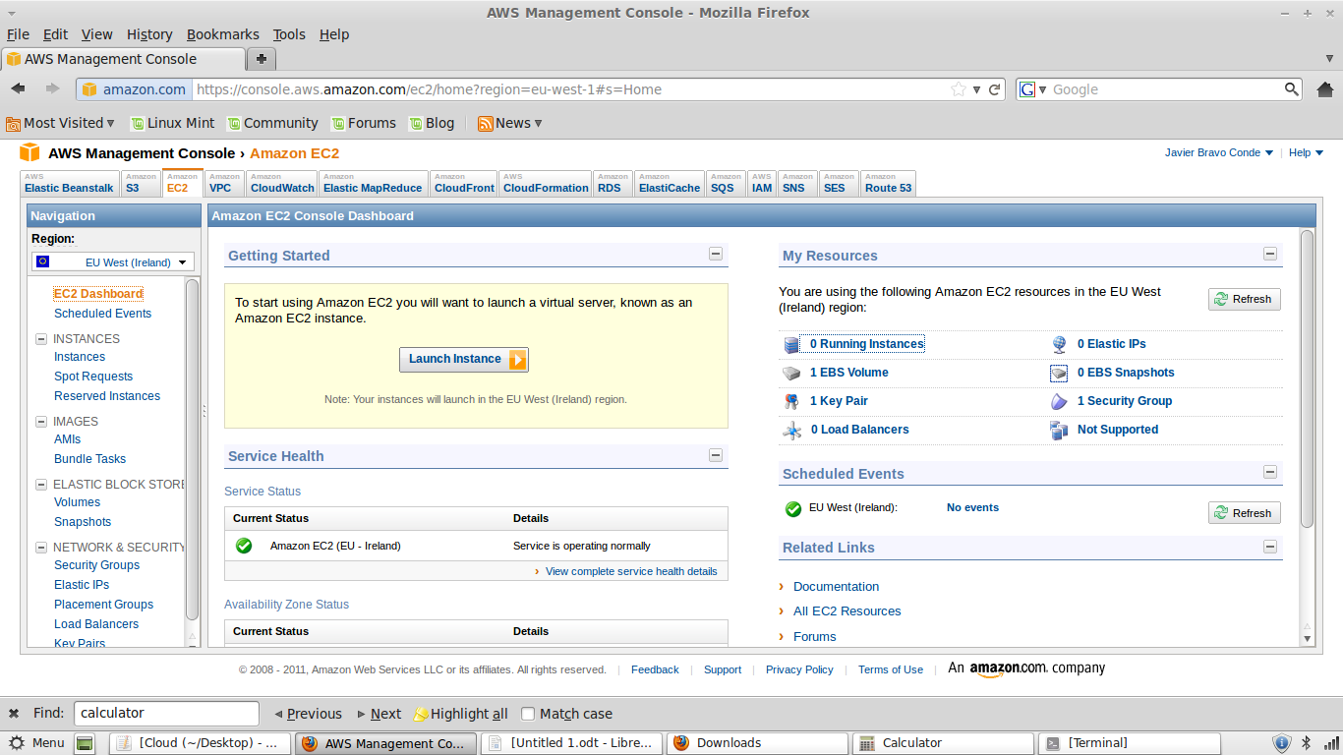Click the show desktop taskbar icon
Image resolution: width=1343 pixels, height=755 pixels.
[86, 743]
